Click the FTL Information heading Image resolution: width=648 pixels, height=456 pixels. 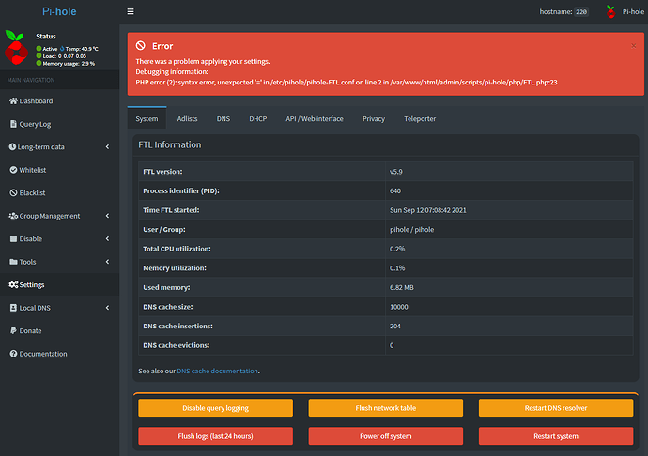(x=169, y=144)
